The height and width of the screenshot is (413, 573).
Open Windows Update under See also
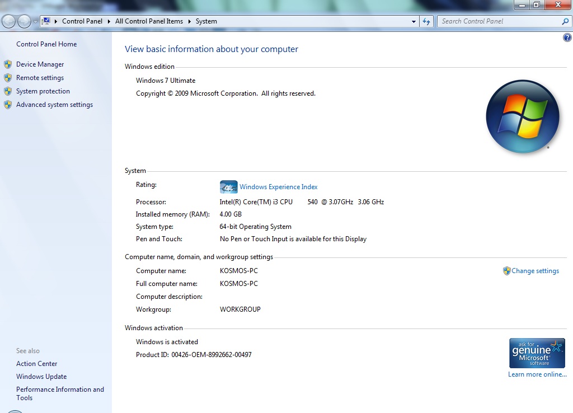point(41,377)
